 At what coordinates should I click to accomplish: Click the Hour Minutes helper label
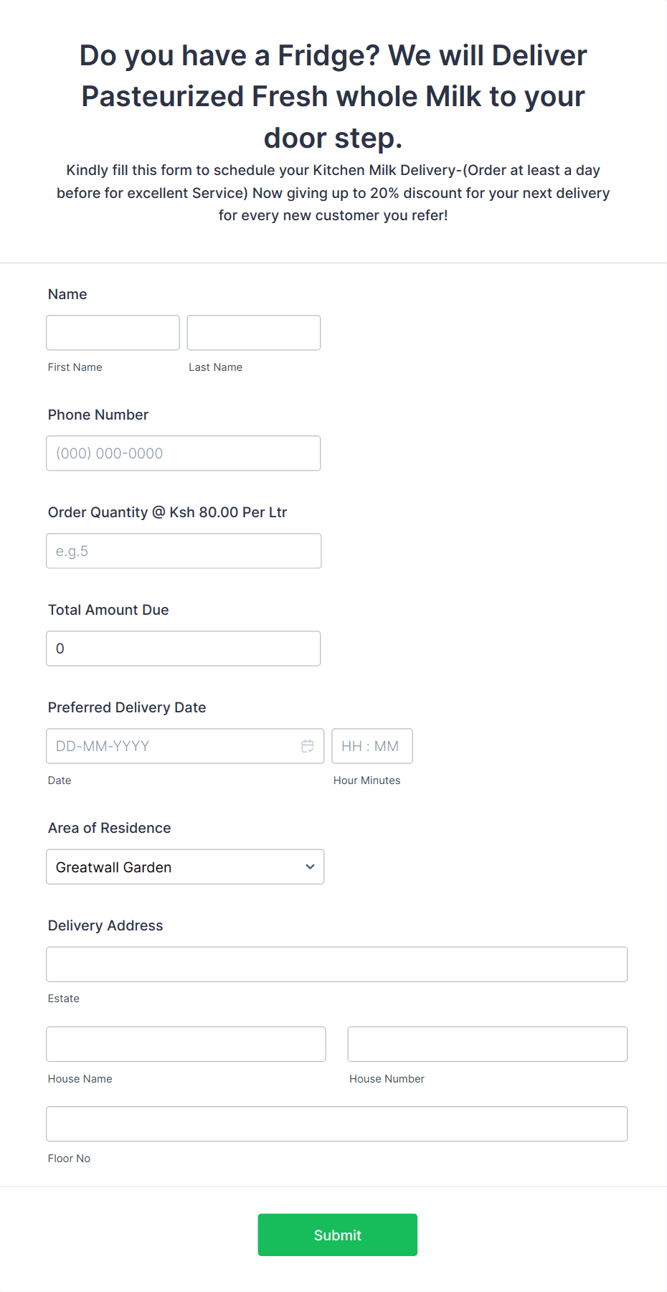point(366,781)
